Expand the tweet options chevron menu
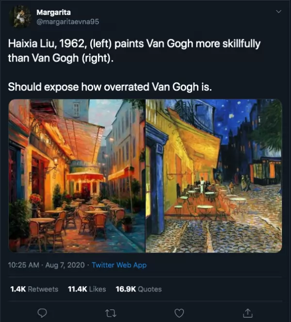The width and height of the screenshot is (291, 322). click(278, 12)
